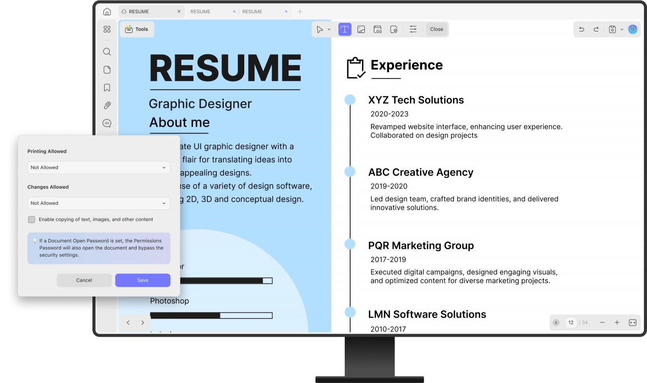This screenshot has height=383, width=647.
Task: Click the Graphic Designer subtitle
Action: pyautogui.click(x=200, y=103)
